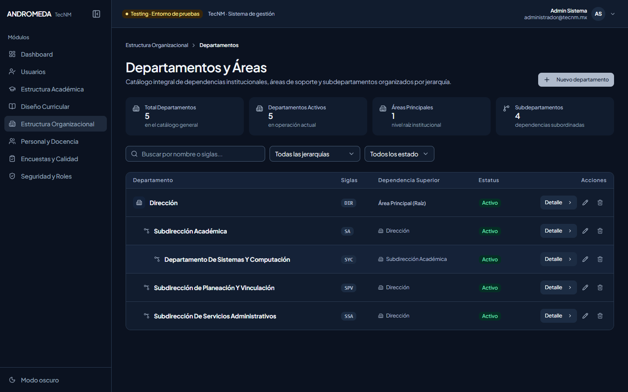
Task: Click the Subdepartamentos branch icon
Action: point(506,108)
